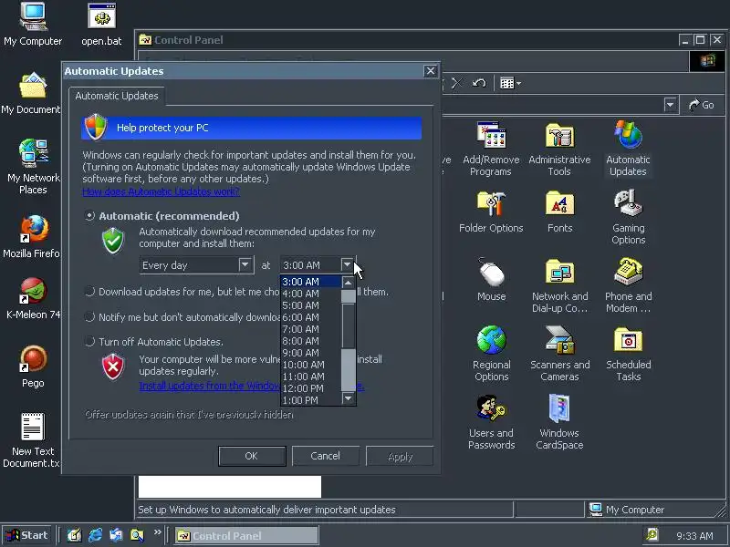Close the Automatic Updates dialog
730x547 pixels.
point(430,71)
